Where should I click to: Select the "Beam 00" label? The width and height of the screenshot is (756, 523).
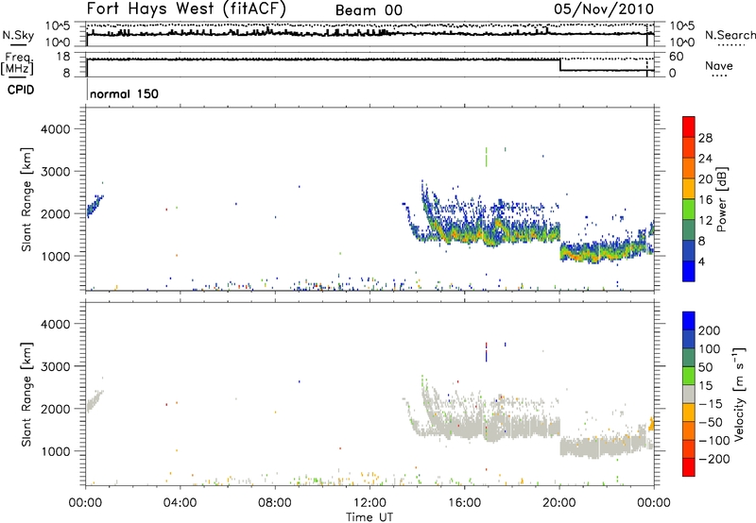(x=369, y=10)
